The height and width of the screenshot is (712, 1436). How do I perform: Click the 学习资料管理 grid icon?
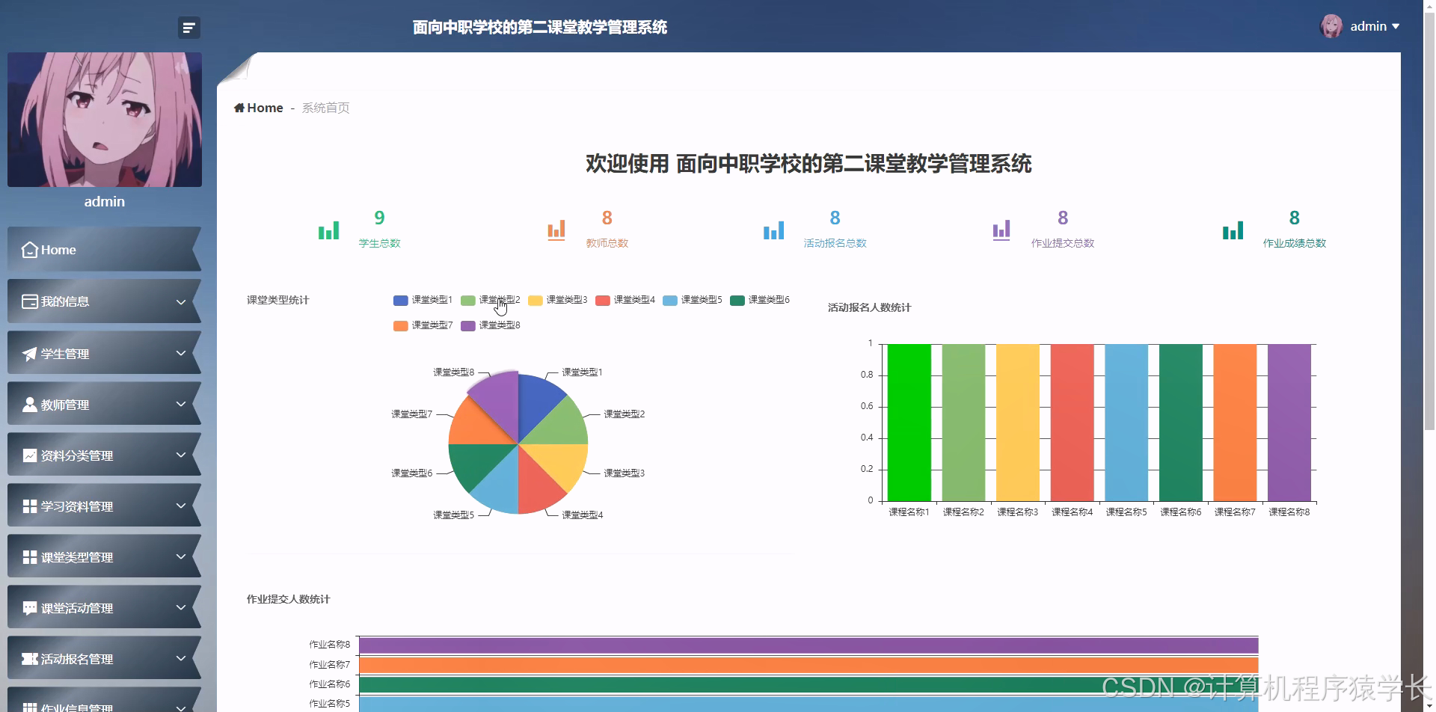tap(30, 506)
